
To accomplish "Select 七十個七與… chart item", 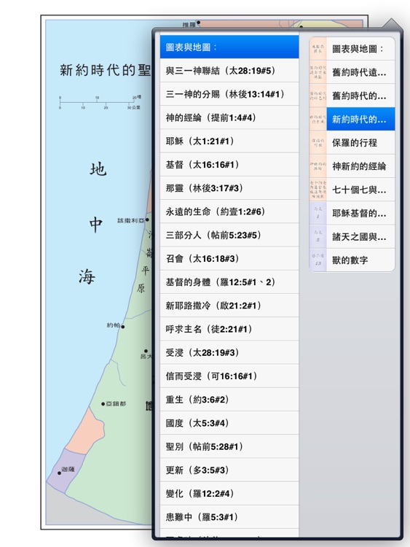I will pyautogui.click(x=352, y=190).
